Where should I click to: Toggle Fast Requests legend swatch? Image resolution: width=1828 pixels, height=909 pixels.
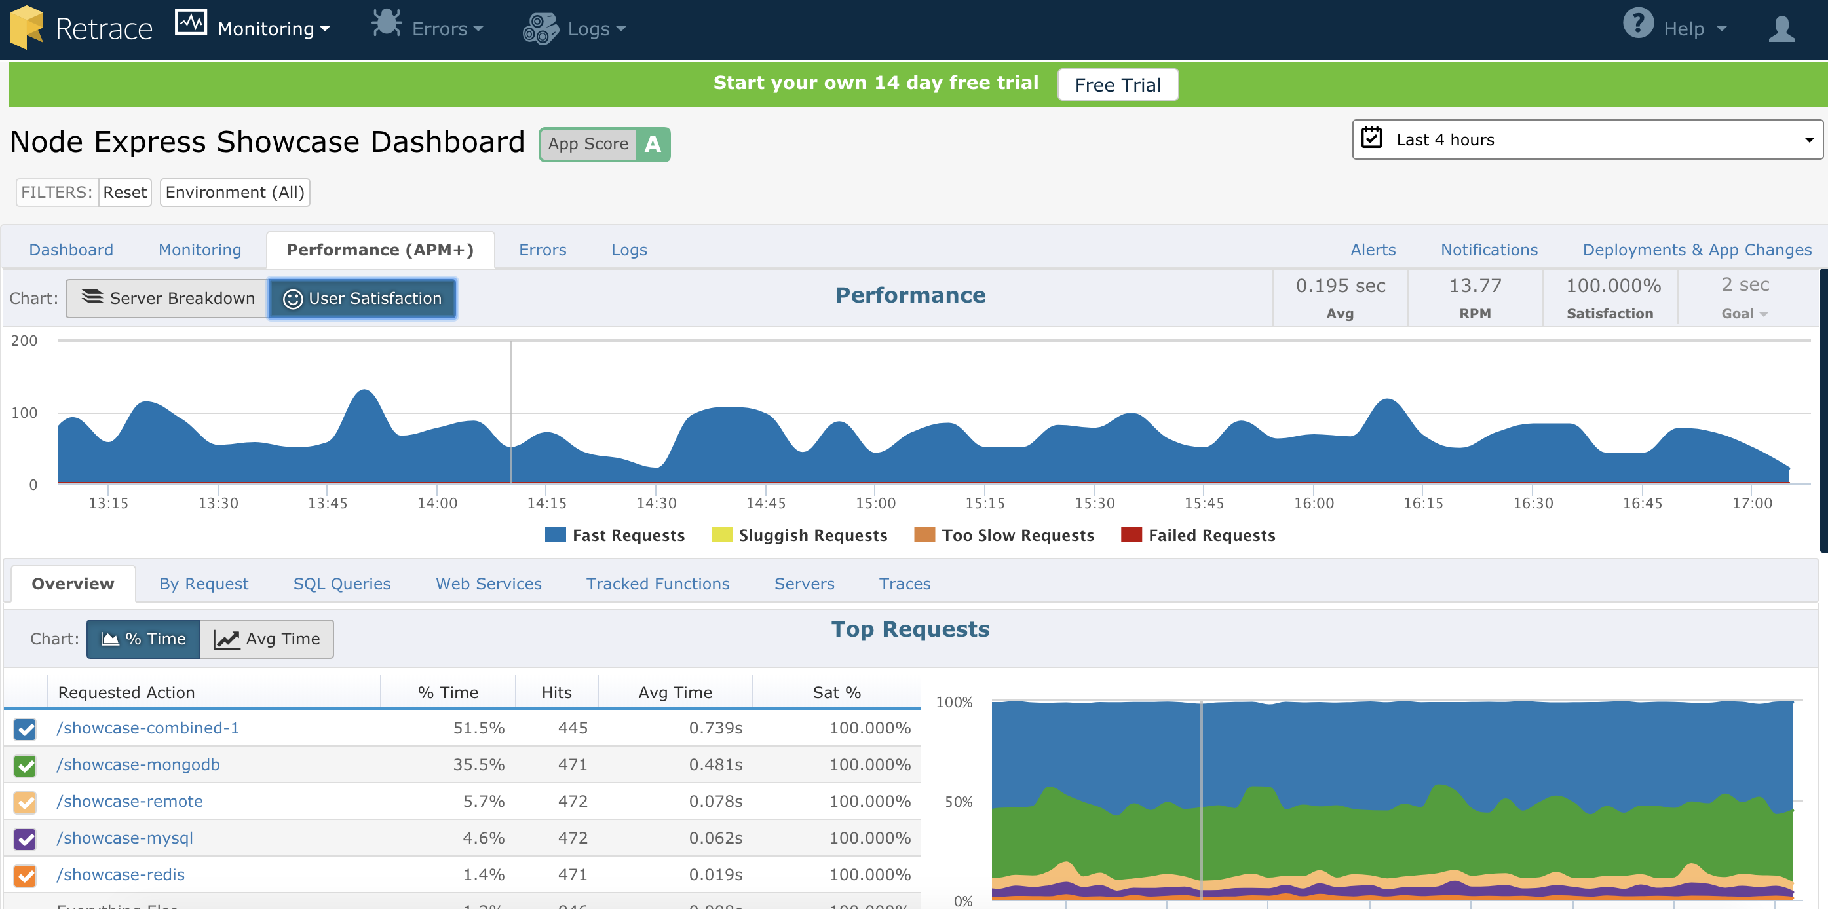tap(555, 534)
